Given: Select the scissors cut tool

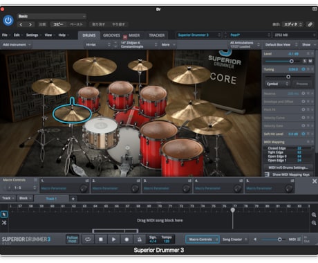Looking at the screenshot, I should click(4, 223).
